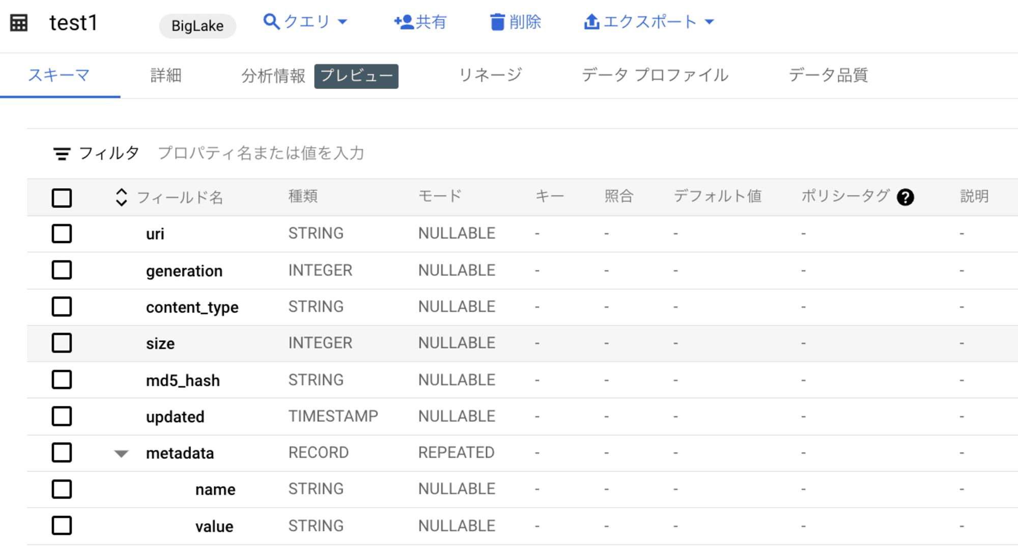Click the 種類 column header

[303, 196]
